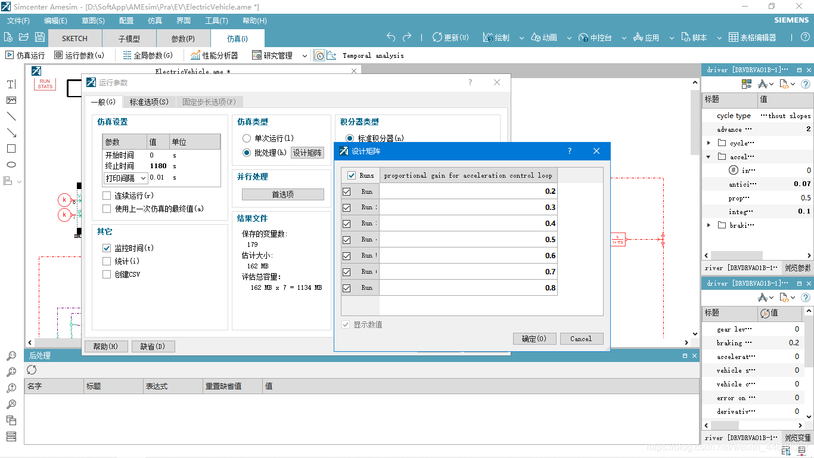814x458 pixels.
Task: Select Temporal analysis clock mode icon
Action: coord(319,55)
